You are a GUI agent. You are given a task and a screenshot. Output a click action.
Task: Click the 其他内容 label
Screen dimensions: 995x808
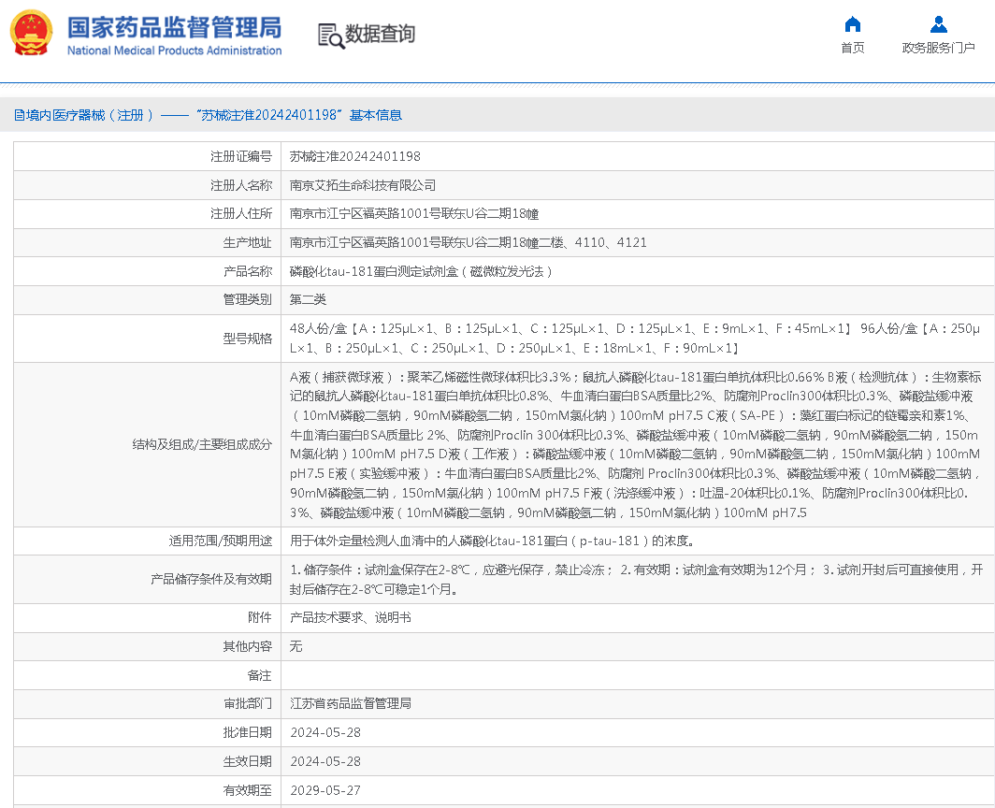click(x=248, y=646)
